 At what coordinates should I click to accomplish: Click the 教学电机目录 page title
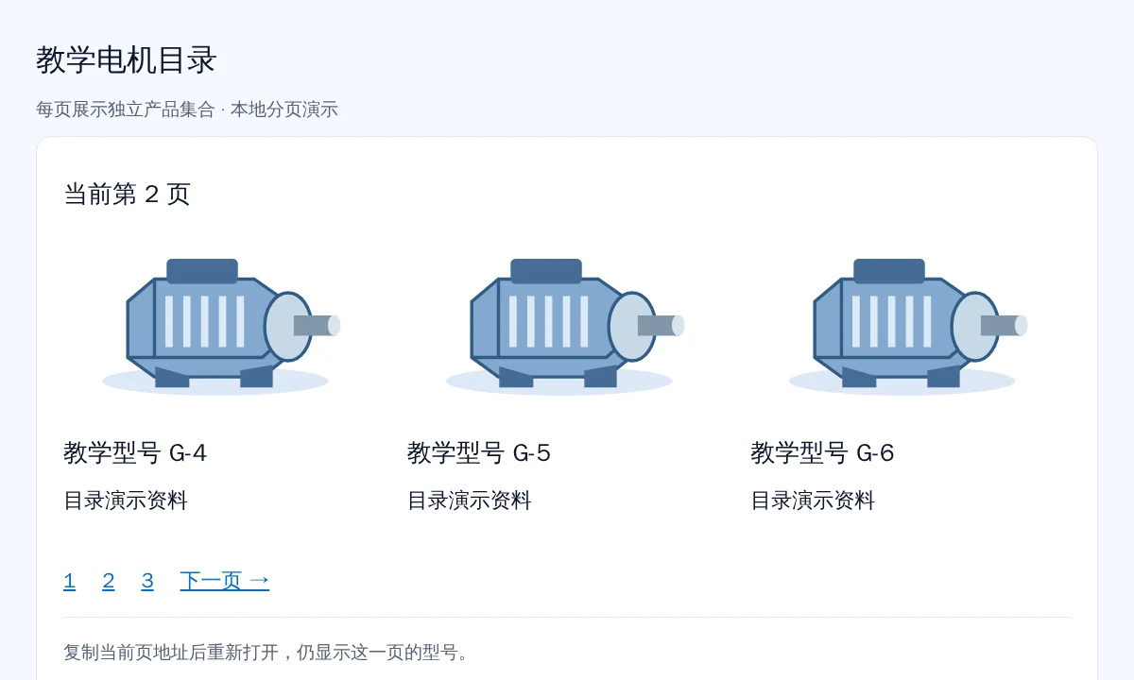[127, 60]
